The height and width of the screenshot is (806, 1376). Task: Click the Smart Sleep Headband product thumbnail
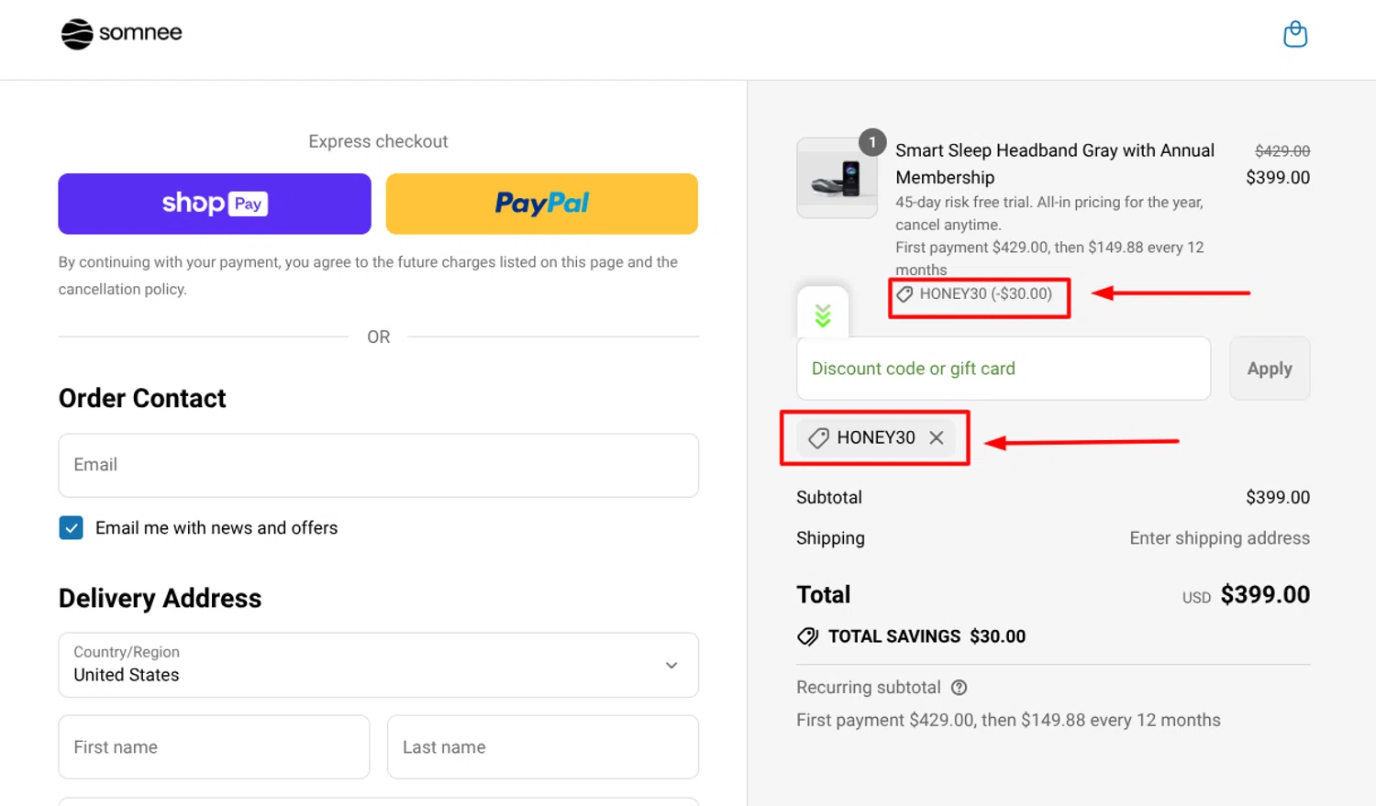point(837,178)
